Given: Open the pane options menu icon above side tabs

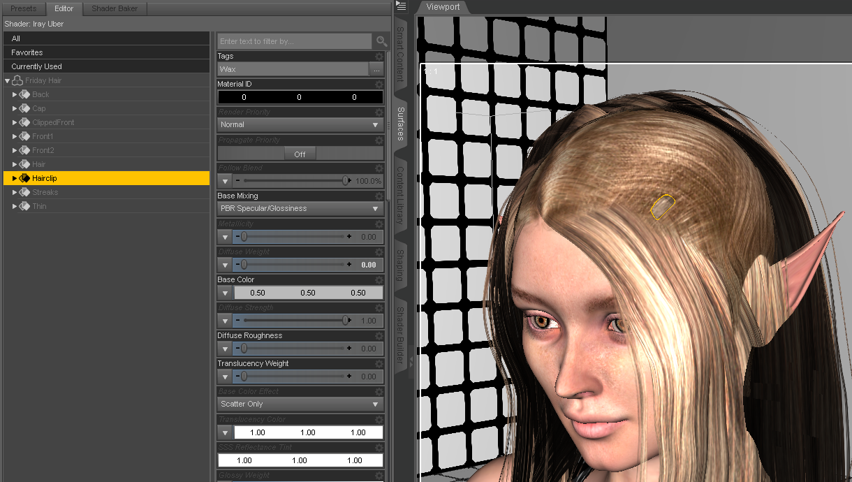Looking at the screenshot, I should click(x=401, y=6).
